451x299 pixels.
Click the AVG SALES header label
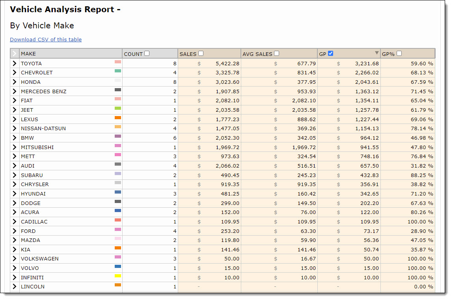point(257,54)
